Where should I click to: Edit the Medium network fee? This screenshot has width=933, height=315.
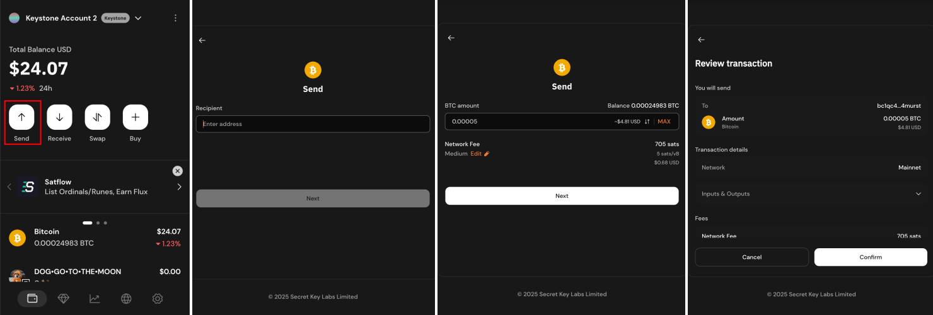(480, 154)
